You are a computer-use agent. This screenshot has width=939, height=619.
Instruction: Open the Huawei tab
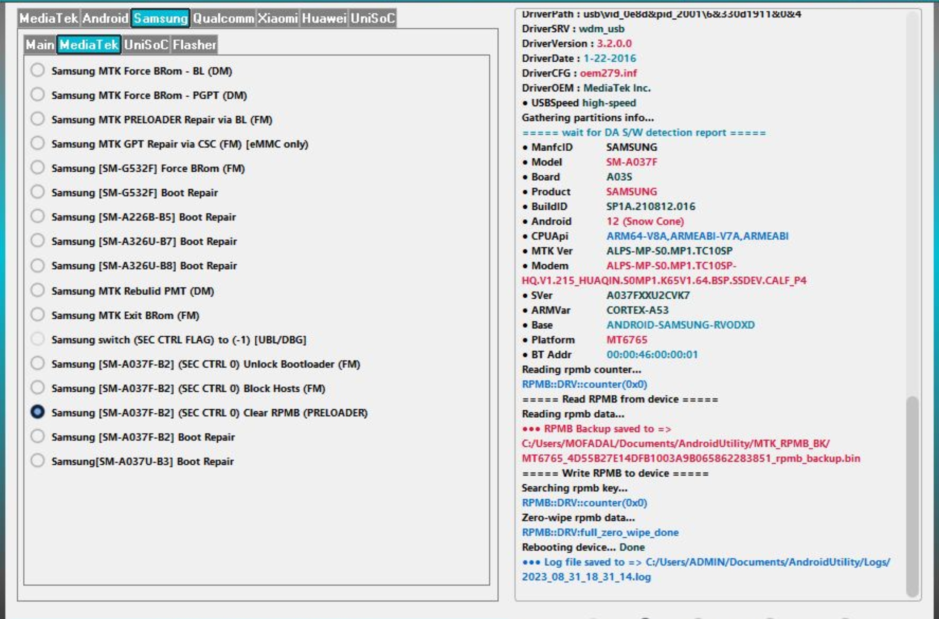pos(324,18)
